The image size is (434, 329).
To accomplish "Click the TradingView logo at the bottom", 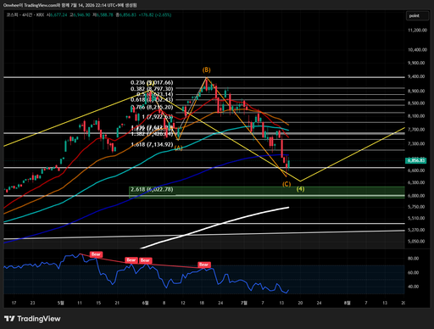I will [x=32, y=319].
